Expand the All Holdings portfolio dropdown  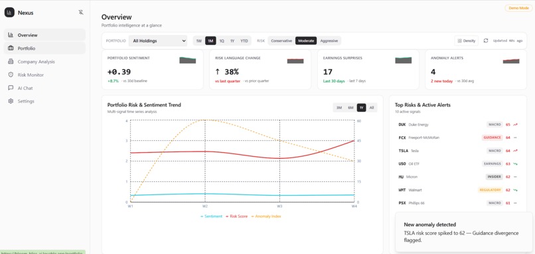[158, 41]
